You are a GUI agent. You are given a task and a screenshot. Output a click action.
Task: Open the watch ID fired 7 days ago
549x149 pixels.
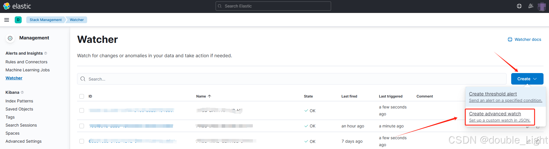tap(132, 141)
